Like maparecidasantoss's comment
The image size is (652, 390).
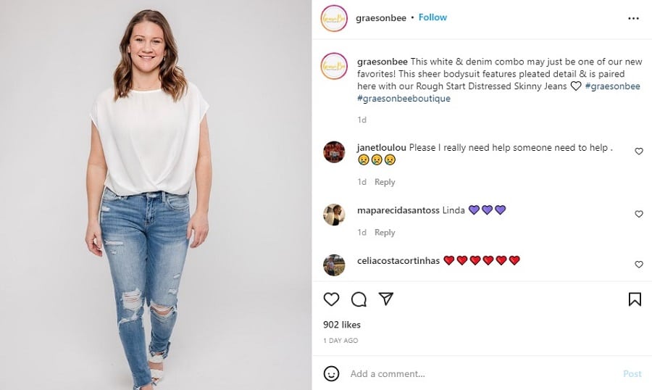(x=639, y=215)
